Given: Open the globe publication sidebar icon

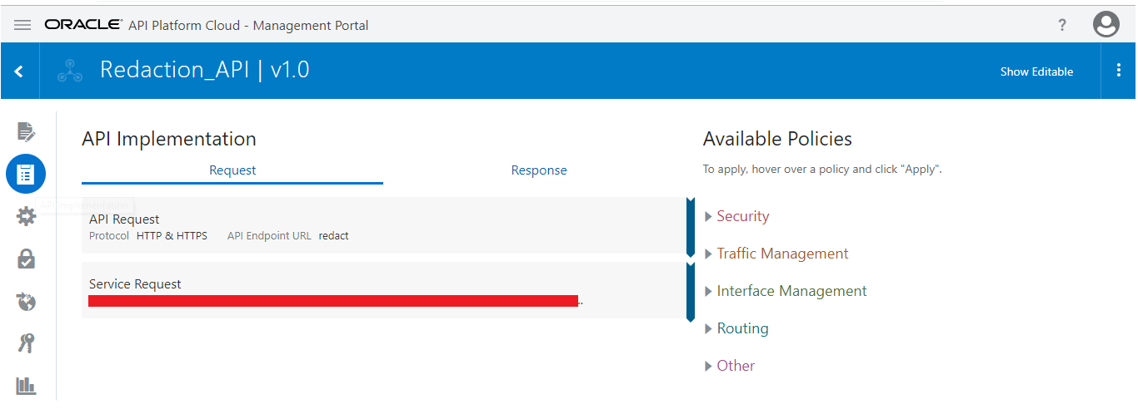Looking at the screenshot, I should (x=26, y=301).
